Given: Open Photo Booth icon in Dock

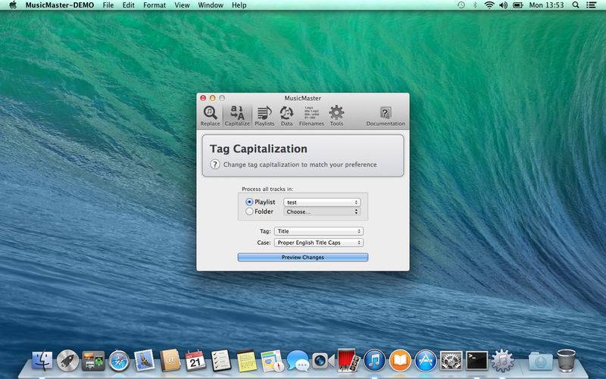Looking at the screenshot, I should [348, 360].
